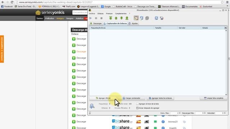Open the Chrome menu

tap(227, 2)
